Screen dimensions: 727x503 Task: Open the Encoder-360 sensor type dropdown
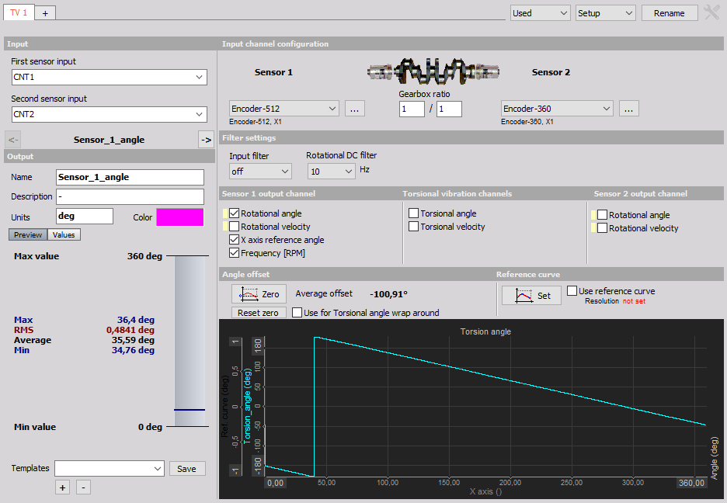557,109
